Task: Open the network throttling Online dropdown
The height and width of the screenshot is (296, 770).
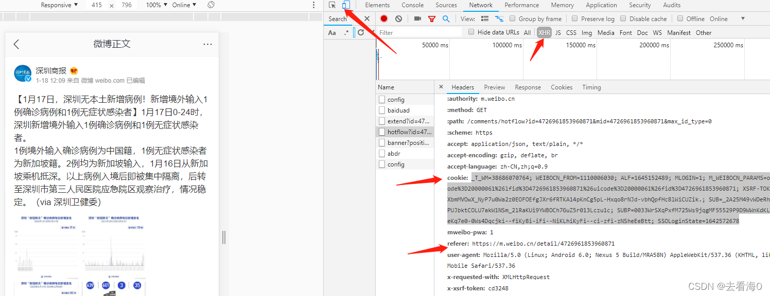Action: pos(719,19)
